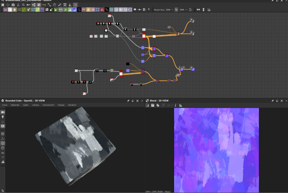Click the reset size circular arrow icon
The height and width of the screenshot is (193, 288).
[x=191, y=10]
